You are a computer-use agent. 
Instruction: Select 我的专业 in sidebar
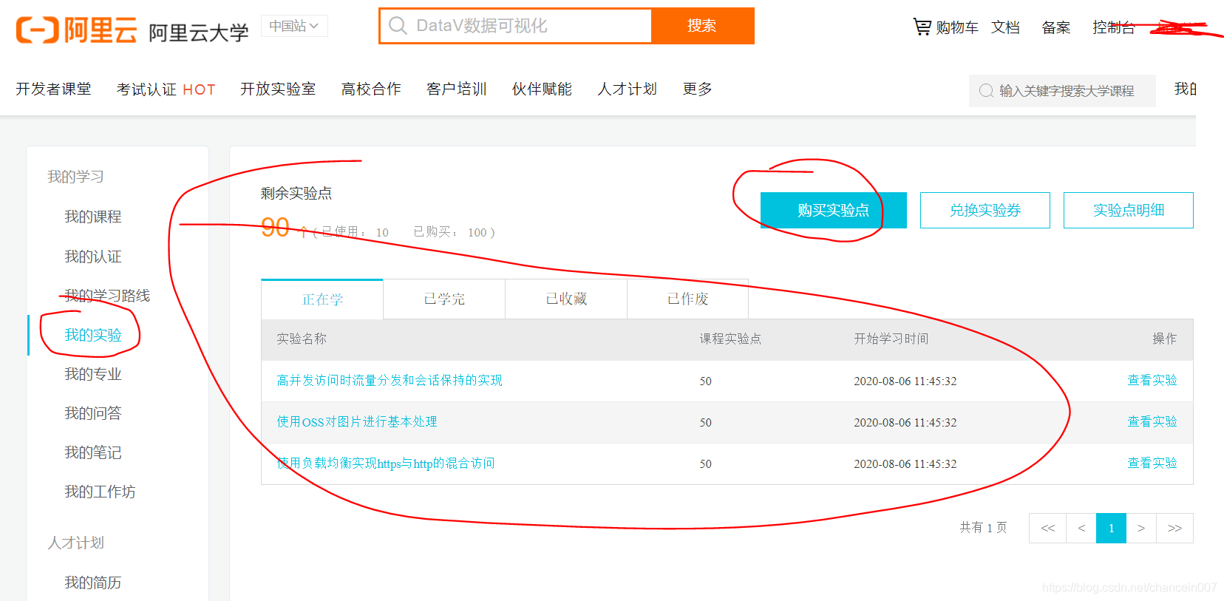point(92,374)
